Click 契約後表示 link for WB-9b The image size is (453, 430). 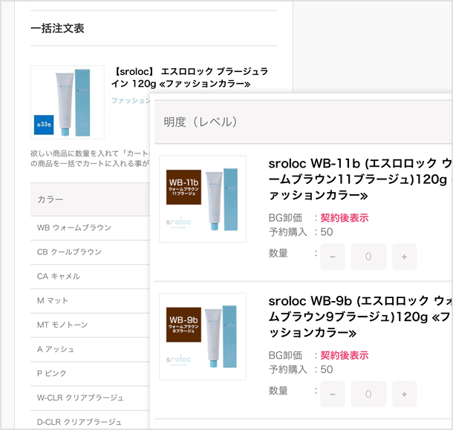pos(344,355)
